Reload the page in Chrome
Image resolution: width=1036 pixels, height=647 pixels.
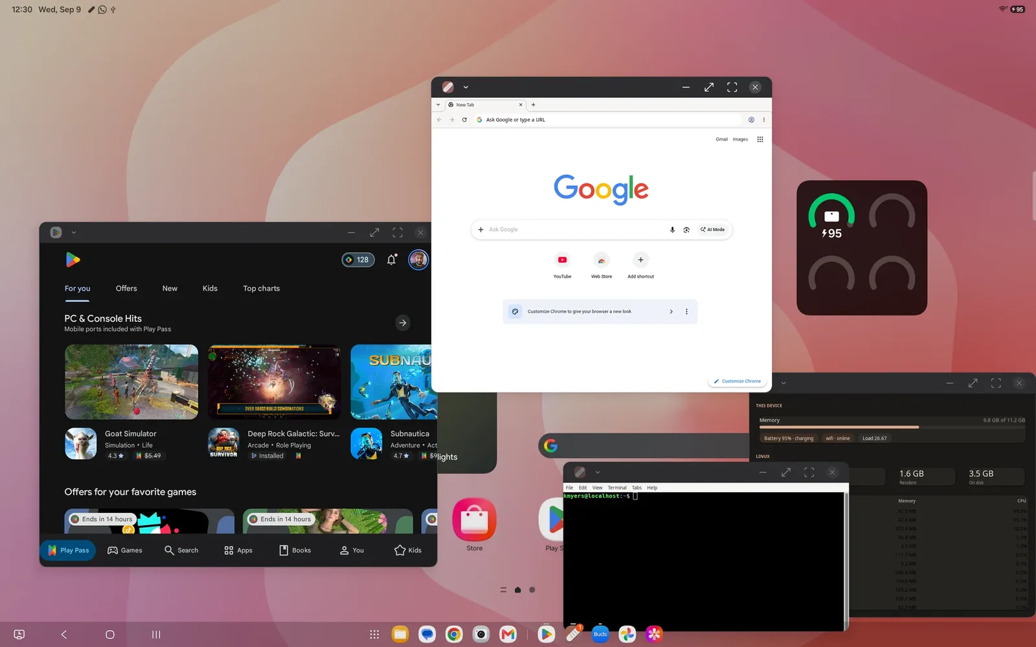[464, 120]
